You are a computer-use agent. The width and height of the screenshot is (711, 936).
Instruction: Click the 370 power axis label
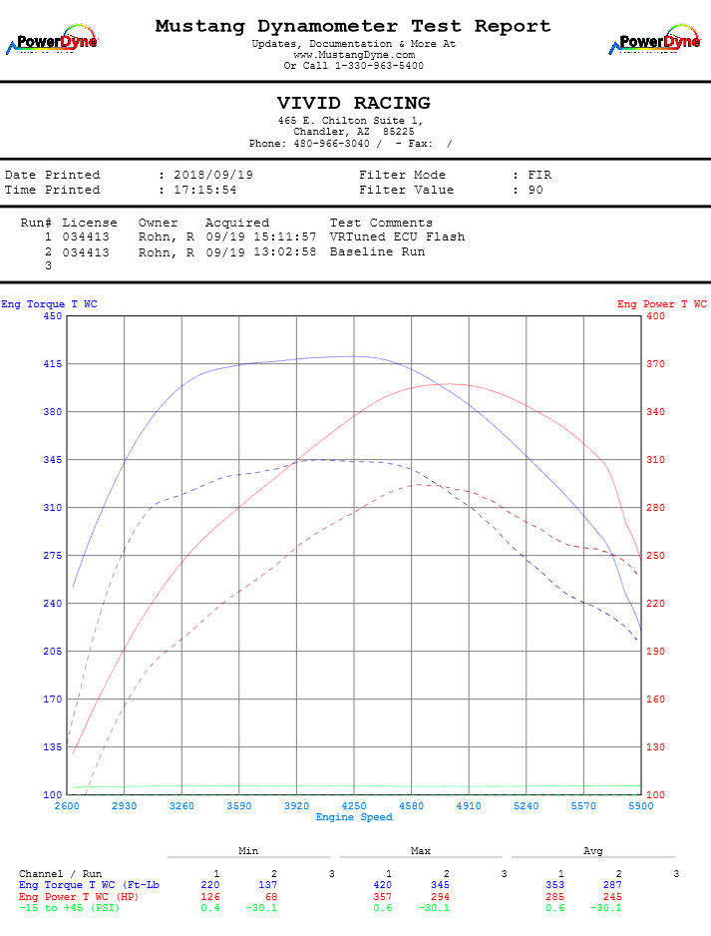click(655, 363)
